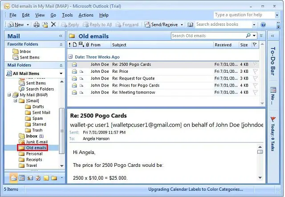Open Calendar view in navigation buttons
The width and height of the screenshot is (285, 197).
[x=22, y=178]
